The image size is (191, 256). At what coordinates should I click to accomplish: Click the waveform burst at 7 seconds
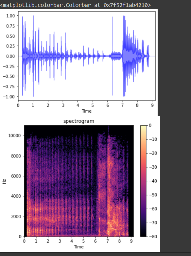[124, 56]
